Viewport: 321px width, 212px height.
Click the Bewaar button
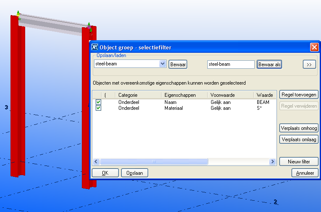click(x=178, y=65)
